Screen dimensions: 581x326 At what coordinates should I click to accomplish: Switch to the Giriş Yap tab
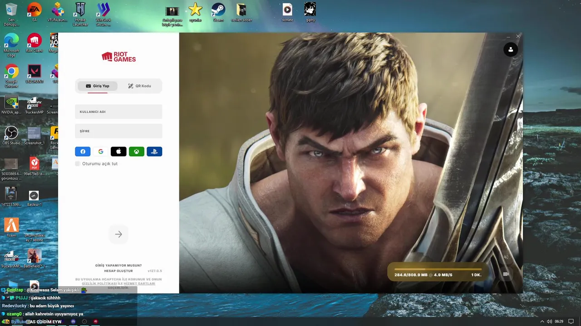98,86
